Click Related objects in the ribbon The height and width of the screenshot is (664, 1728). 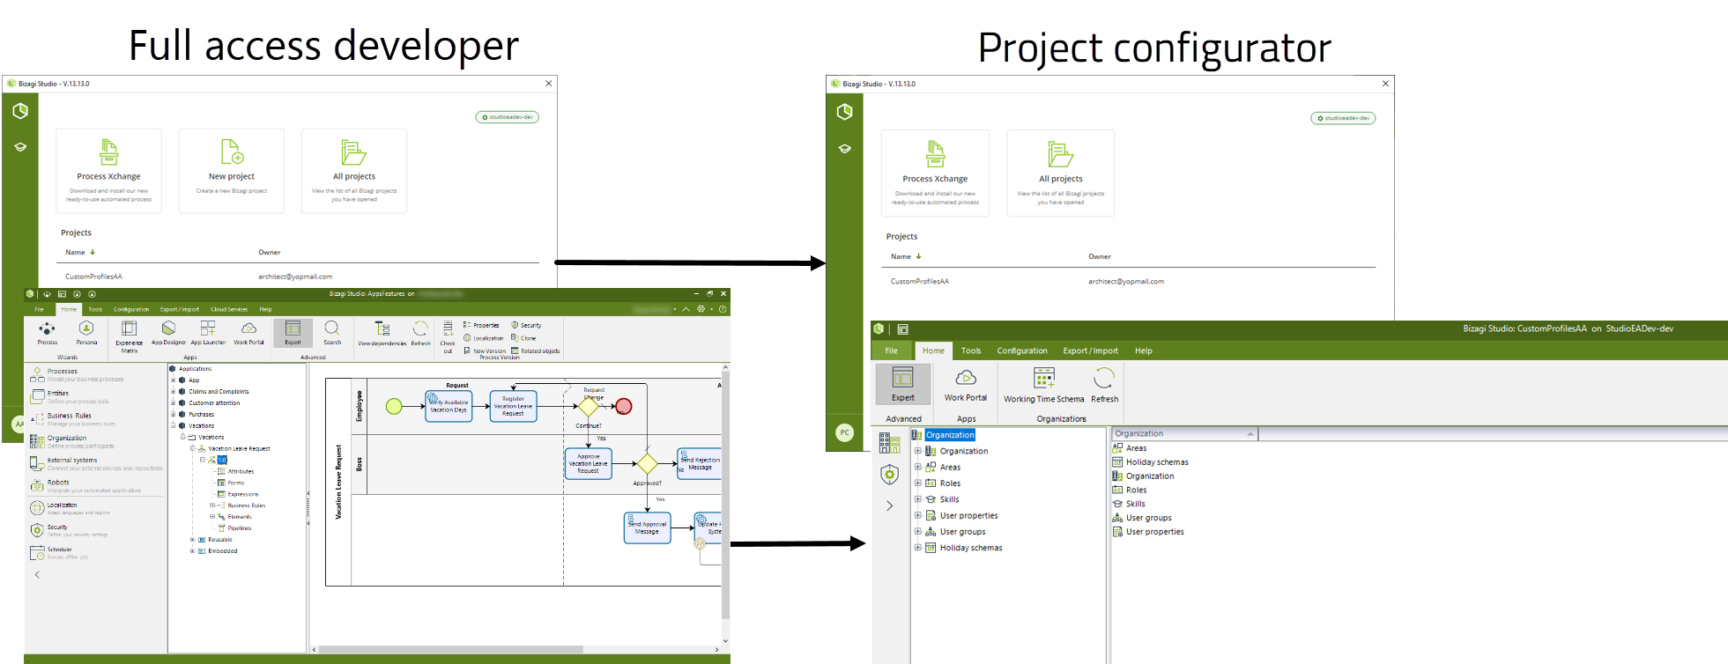[x=535, y=350]
